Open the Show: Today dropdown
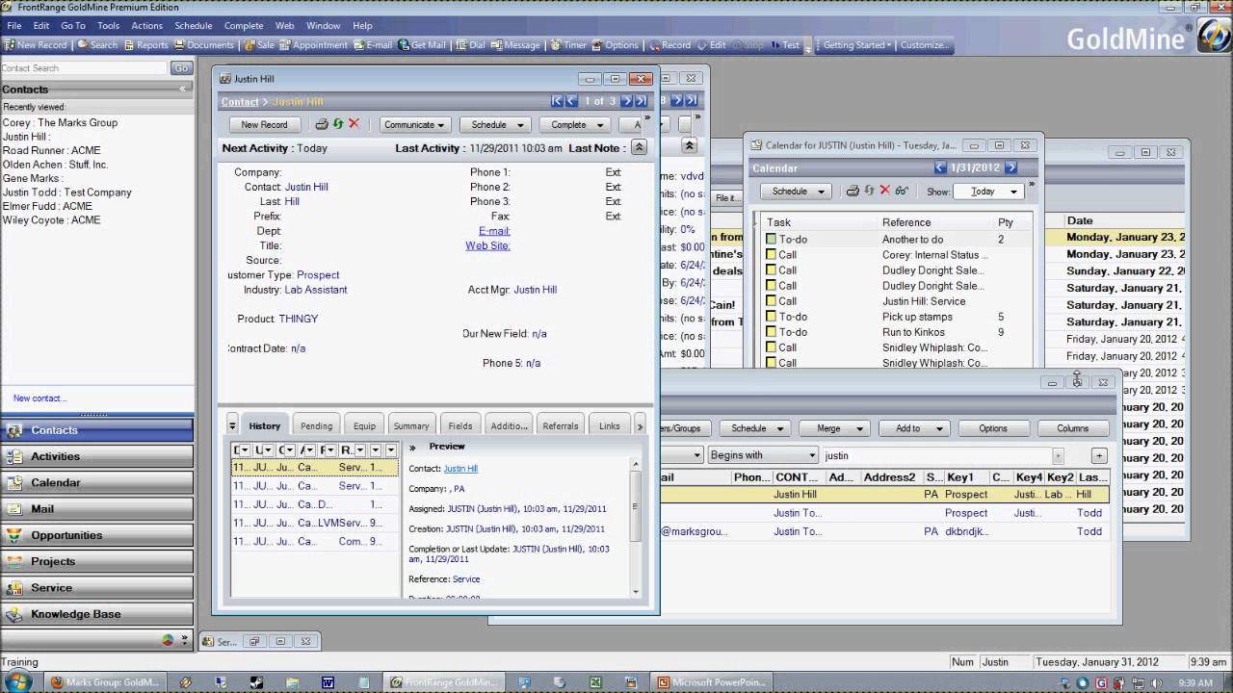This screenshot has height=693, width=1233. tap(989, 192)
